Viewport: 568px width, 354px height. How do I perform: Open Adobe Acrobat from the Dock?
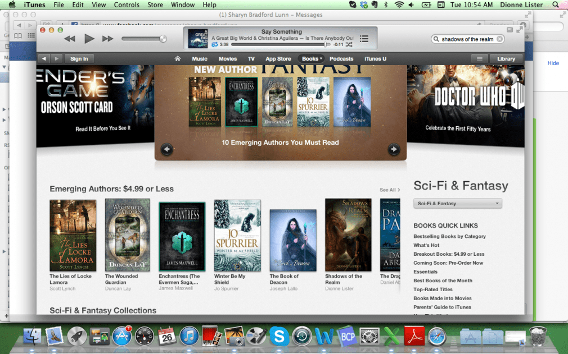(414, 337)
